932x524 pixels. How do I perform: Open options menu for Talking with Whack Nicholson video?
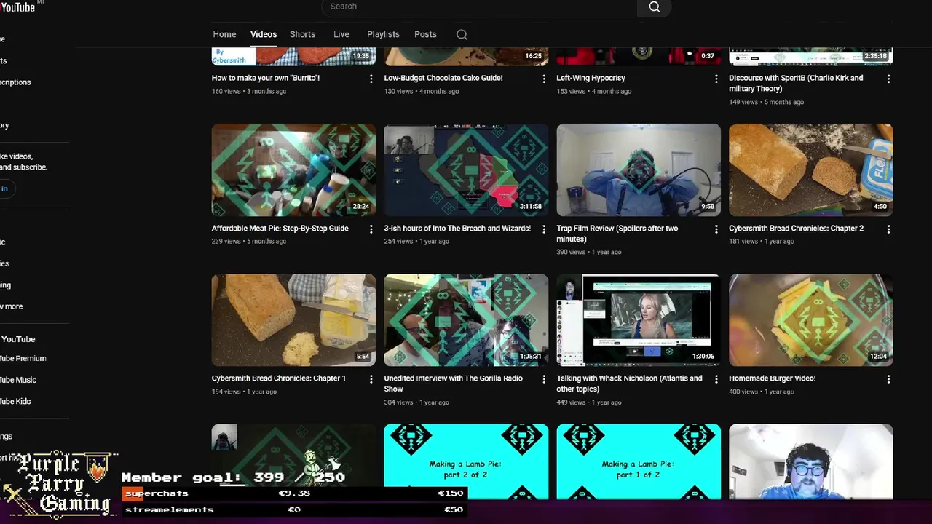[716, 379]
